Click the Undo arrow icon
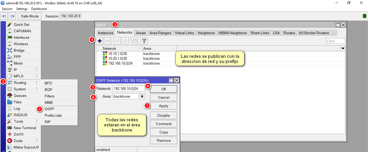Image resolution: width=368 pixels, height=152 pixels. coord(4,16)
